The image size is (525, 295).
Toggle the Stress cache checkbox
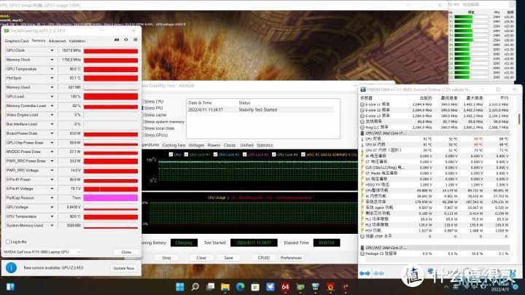[x=143, y=115]
